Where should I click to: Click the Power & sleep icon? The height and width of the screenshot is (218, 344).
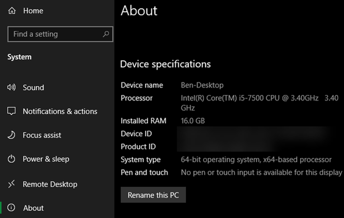tap(11, 159)
